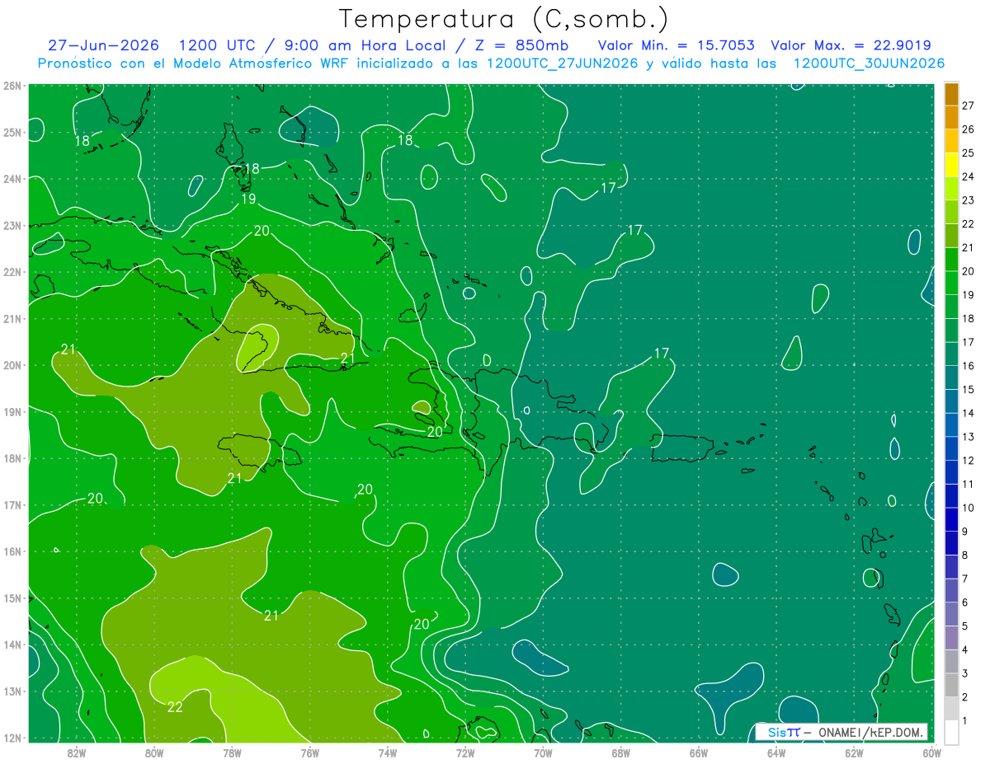
Task: Select latitude axis label "16N"
Action: [12, 551]
